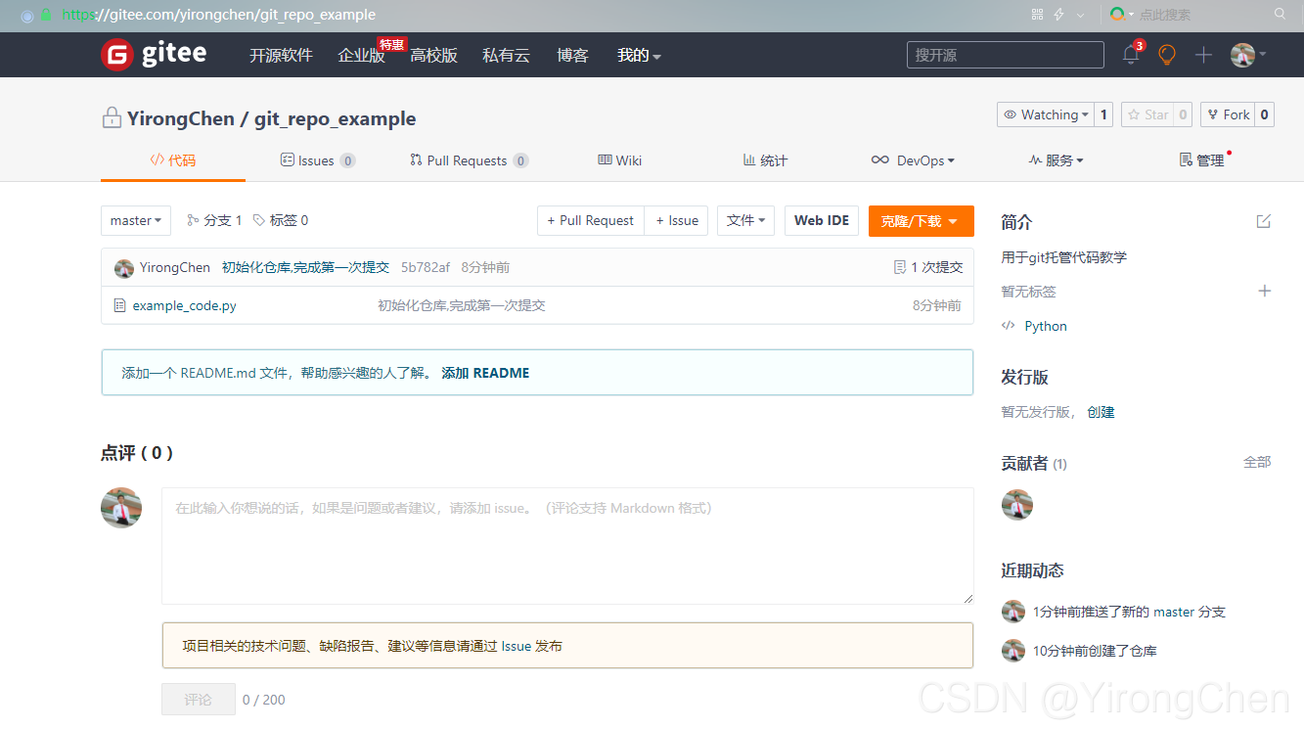The height and width of the screenshot is (729, 1304).
Task: Launch the Web IDE button
Action: 822,220
